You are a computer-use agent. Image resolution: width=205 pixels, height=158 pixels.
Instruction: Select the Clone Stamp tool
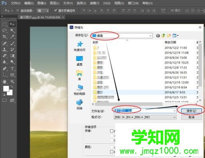[5, 50]
